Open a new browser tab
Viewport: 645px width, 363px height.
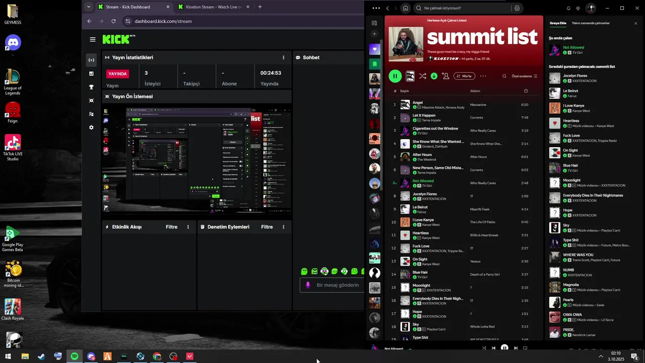[x=260, y=7]
